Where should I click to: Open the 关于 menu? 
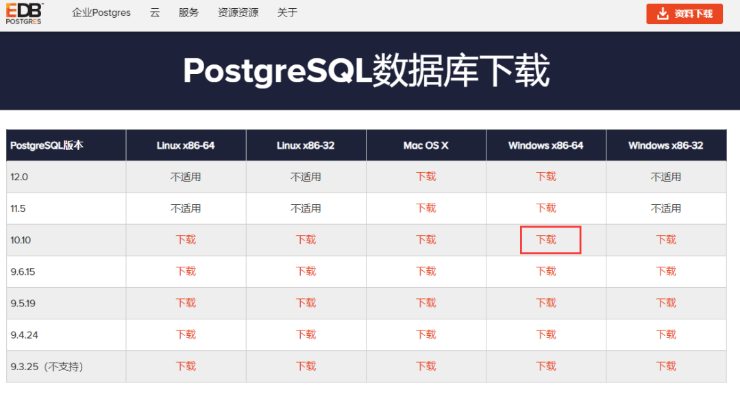tap(287, 13)
